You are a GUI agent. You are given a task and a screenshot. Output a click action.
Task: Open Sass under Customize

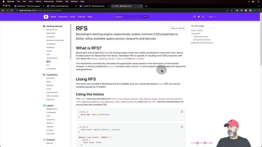click(48, 82)
